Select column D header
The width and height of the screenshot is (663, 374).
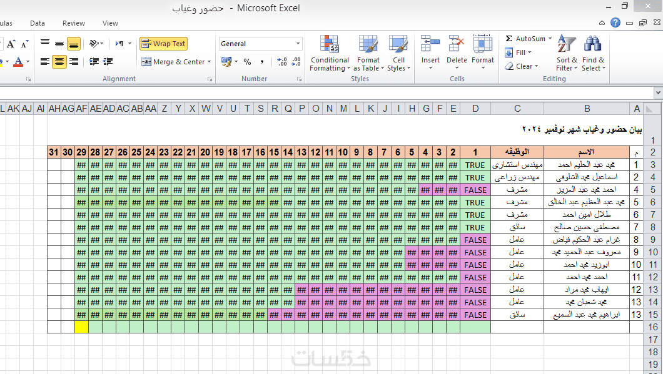tap(475, 109)
